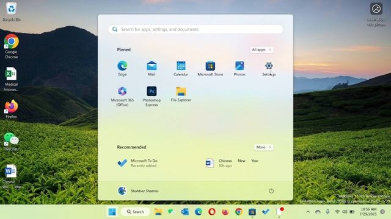Select the WeChat desktop shortcut

11,142
